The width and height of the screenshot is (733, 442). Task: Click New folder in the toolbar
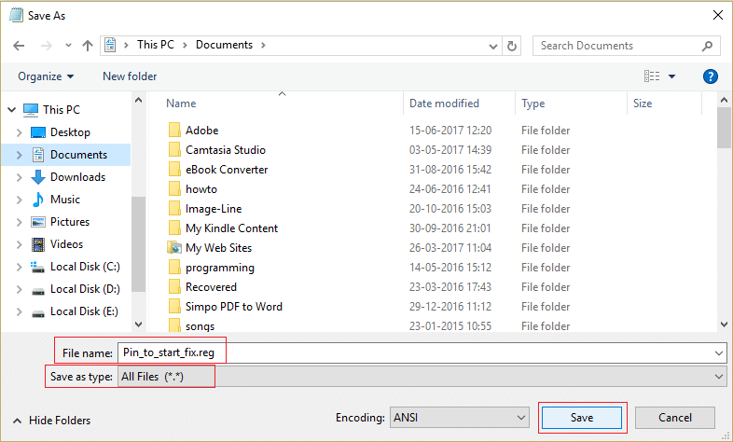[x=130, y=76]
